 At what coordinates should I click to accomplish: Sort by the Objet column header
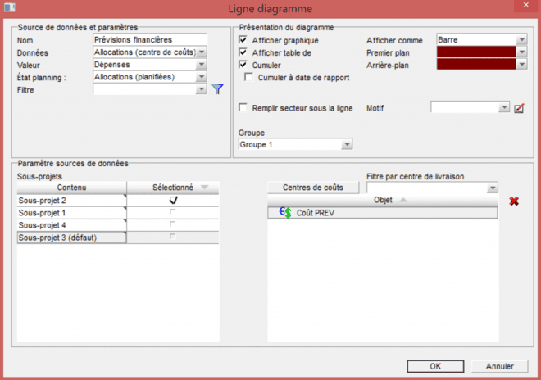point(383,199)
